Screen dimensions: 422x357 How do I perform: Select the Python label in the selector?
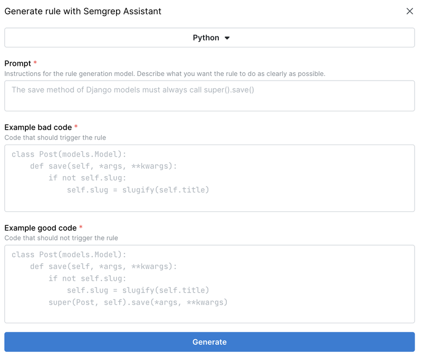207,37
